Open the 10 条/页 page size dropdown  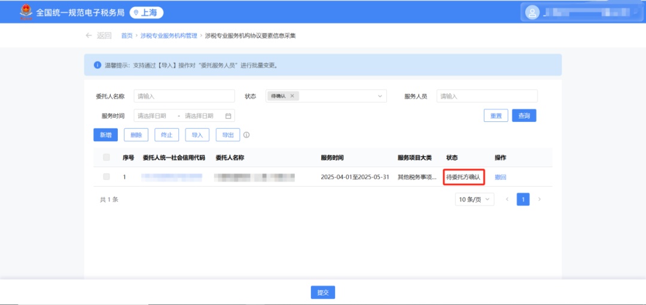476,199
